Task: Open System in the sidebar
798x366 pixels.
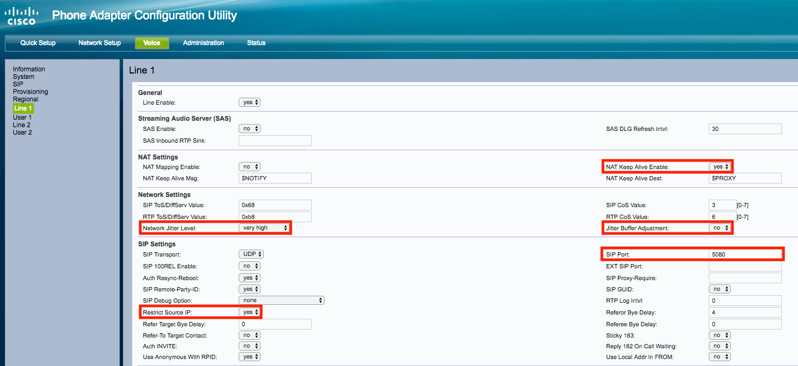Action: (x=24, y=77)
